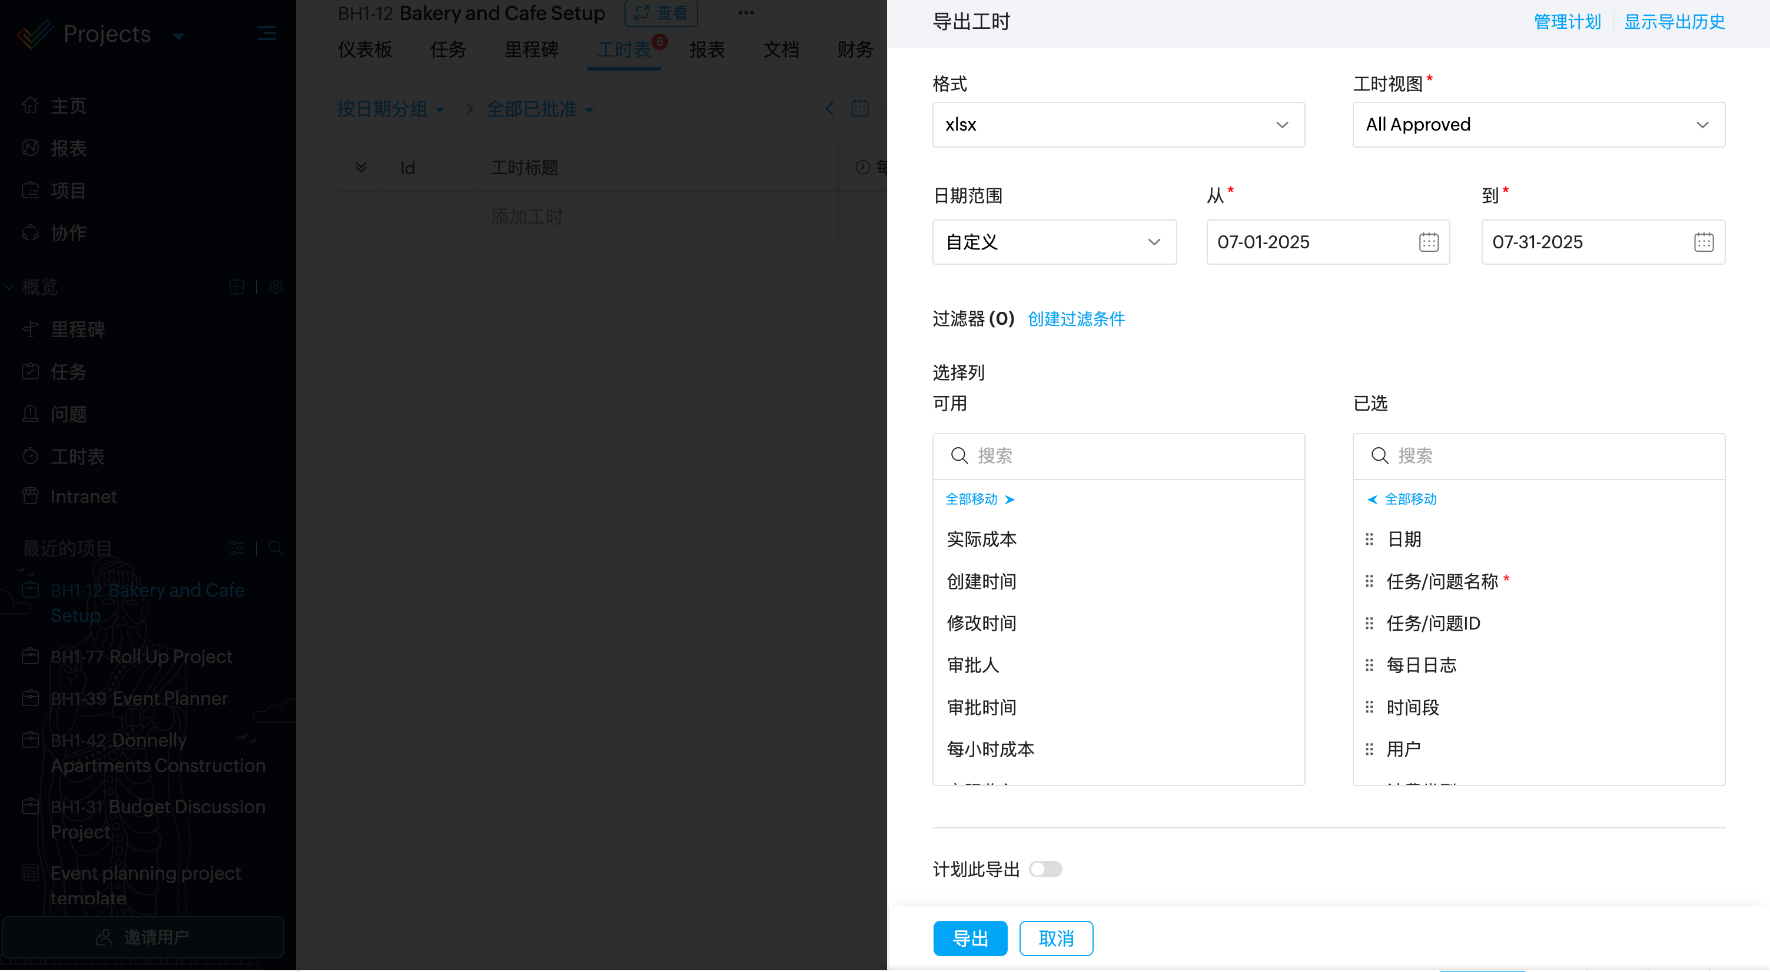The image size is (1770, 972).
Task: Open the 工时视图 All Approved dropdown
Action: tap(1537, 125)
